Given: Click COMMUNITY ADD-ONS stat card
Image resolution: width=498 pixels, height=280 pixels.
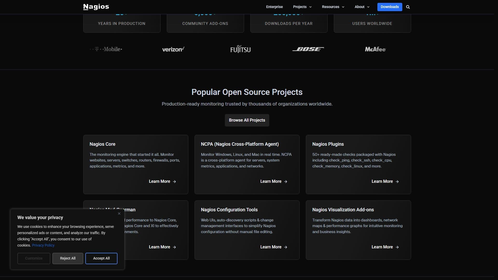Looking at the screenshot, I should pos(205,23).
